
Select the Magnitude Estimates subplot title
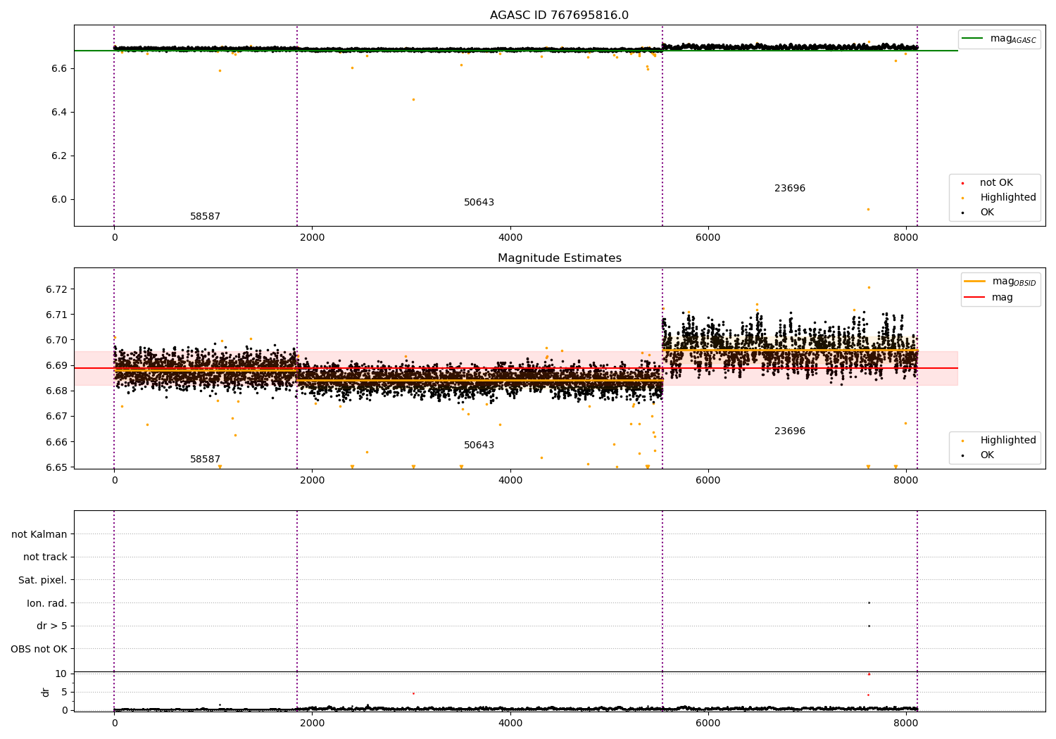coord(559,258)
